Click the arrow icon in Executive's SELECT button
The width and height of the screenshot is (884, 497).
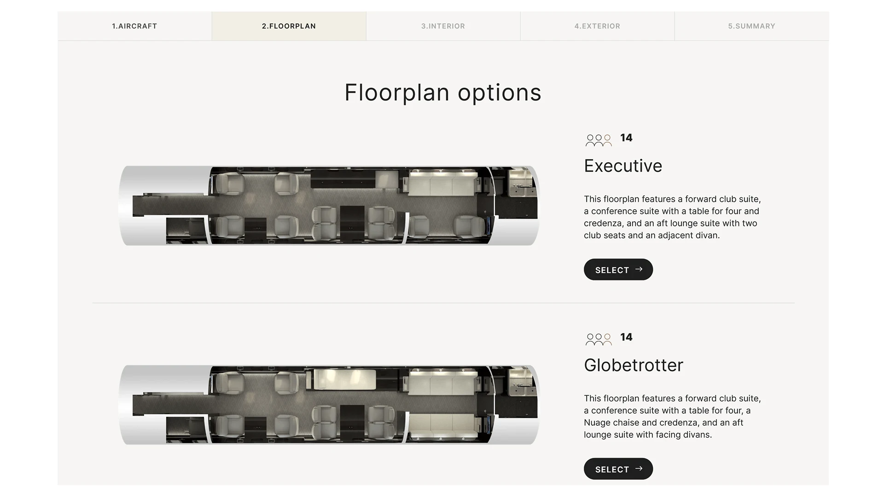coord(640,270)
